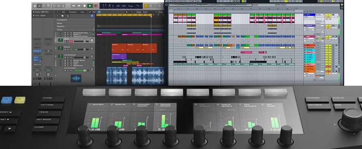The width and height of the screenshot is (362, 149).
Task: Expand the Track: Signal disclosure triangle
Action: tap(34, 16)
